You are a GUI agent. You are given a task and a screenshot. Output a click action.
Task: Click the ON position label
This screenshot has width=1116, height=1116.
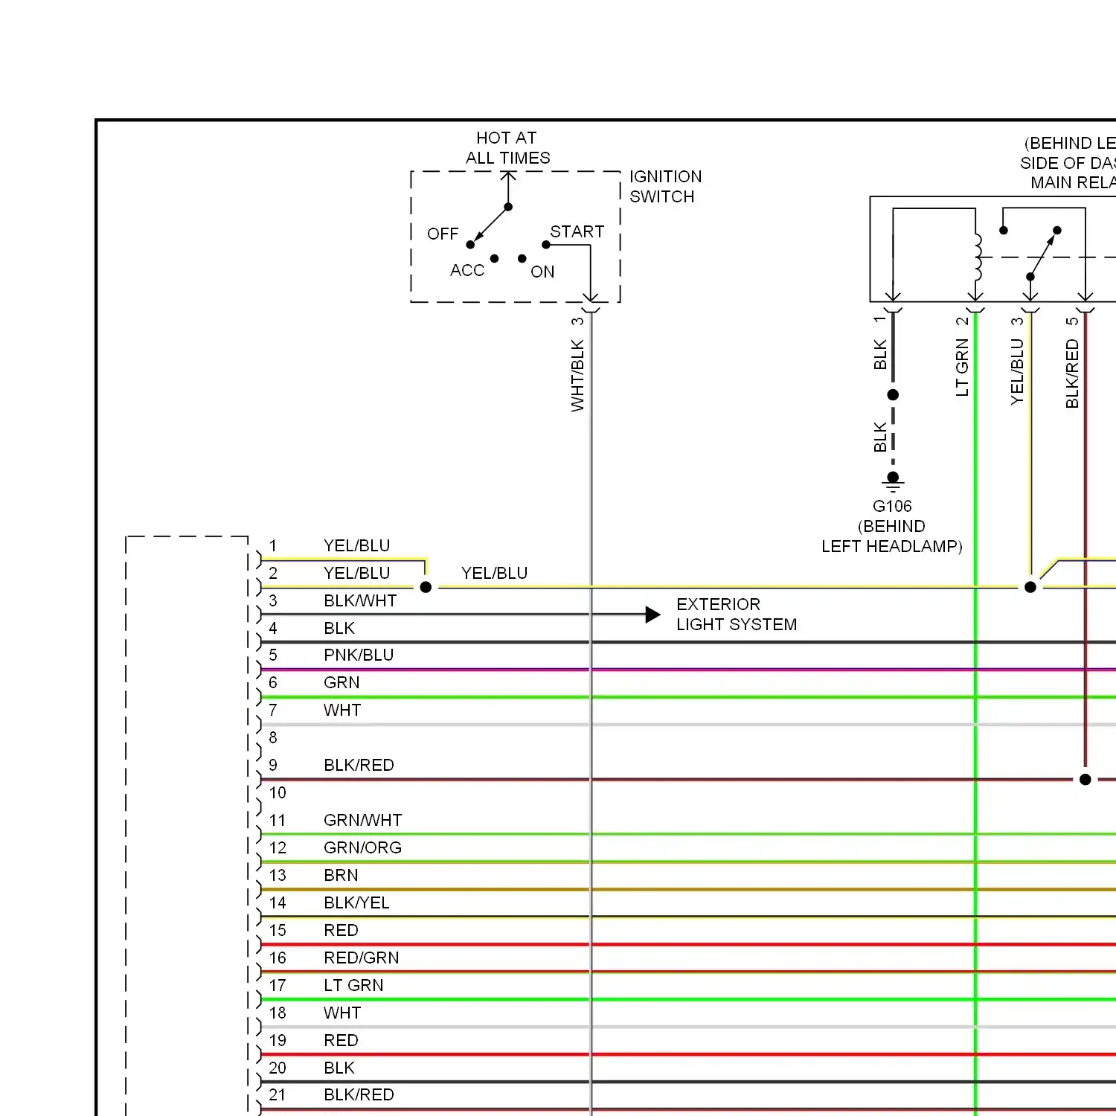542,272
